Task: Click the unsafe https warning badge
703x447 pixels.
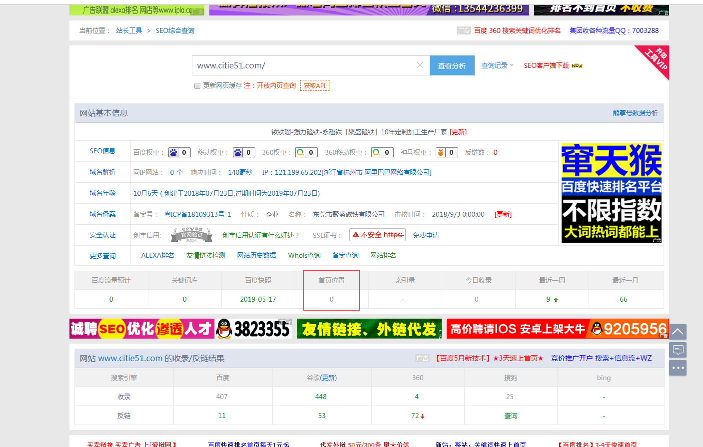Action: click(378, 235)
